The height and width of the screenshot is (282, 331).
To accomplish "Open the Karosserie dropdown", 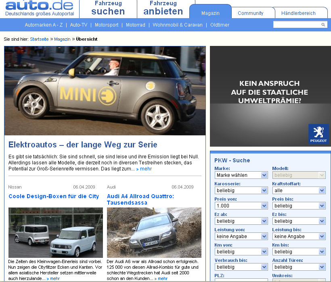I will (241, 191).
